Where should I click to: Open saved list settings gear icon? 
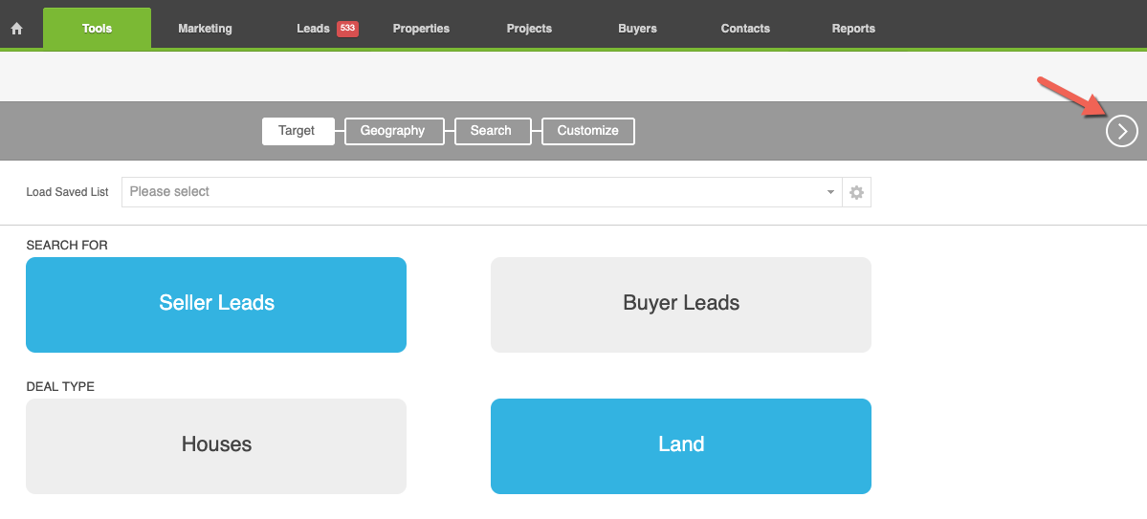tap(856, 192)
